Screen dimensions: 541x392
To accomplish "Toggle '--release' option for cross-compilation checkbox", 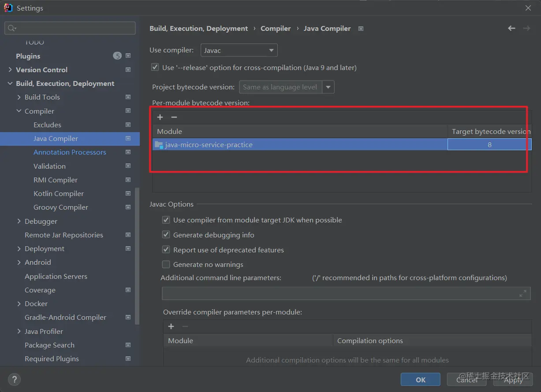I will 155,67.
